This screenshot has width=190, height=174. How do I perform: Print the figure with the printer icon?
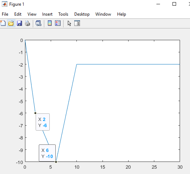click(x=27, y=23)
